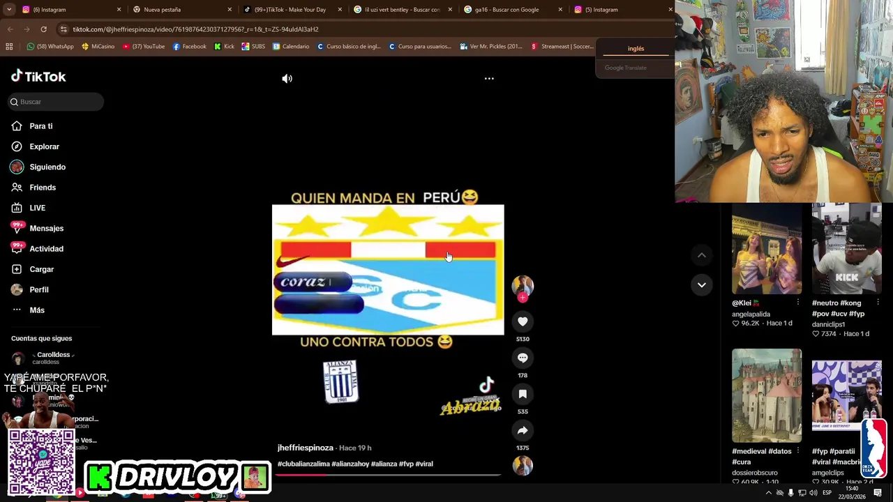
Task: Click the Buscar search field
Action: click(56, 102)
